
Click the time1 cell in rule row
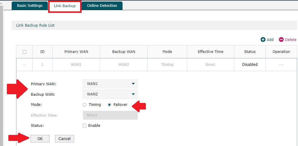click(211, 65)
